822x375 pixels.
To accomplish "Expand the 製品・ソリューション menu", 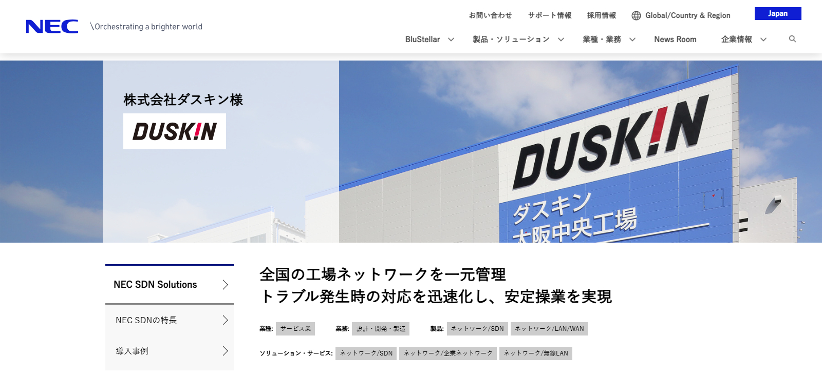I will coord(561,40).
